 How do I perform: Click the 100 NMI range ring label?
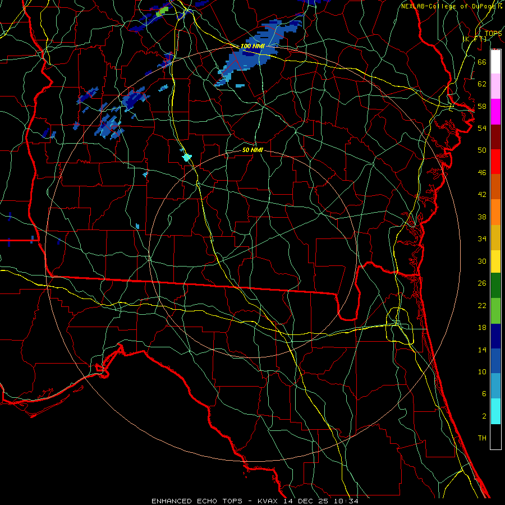252,46
